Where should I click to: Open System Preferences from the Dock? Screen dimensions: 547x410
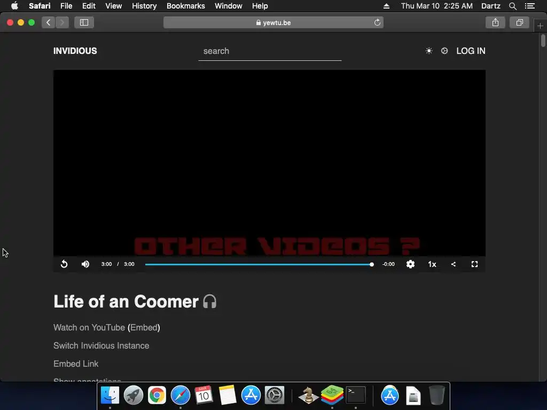click(274, 396)
